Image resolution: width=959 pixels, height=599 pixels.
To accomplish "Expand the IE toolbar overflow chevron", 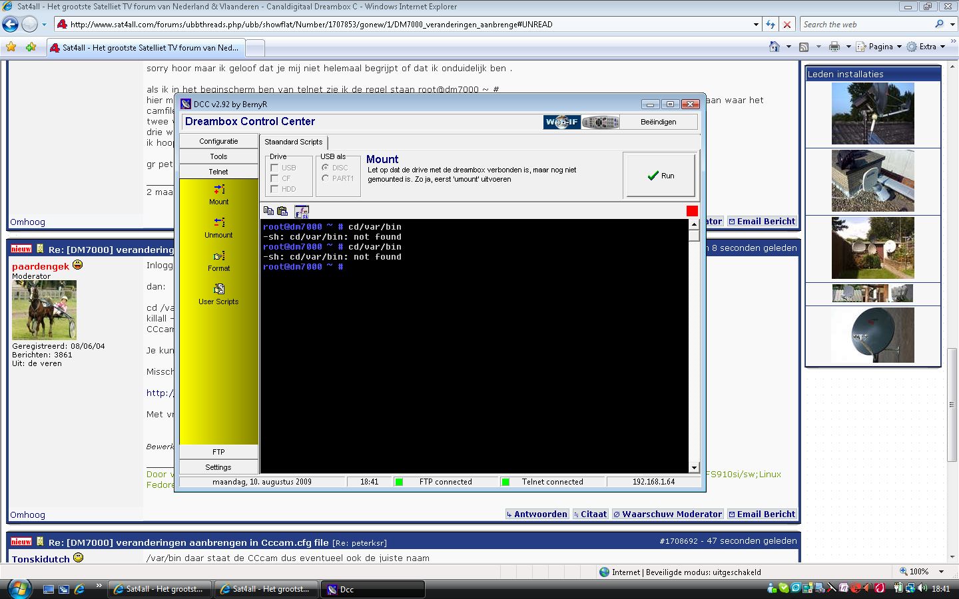I will click(x=954, y=42).
